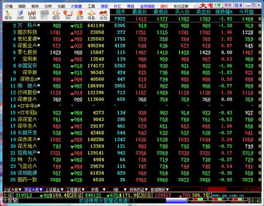Open the 培训 training icon
Image resolution: width=264 pixels, height=206 pixels.
tap(56, 15)
